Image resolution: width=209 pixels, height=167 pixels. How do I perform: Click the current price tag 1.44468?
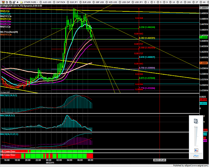(x=204, y=37)
